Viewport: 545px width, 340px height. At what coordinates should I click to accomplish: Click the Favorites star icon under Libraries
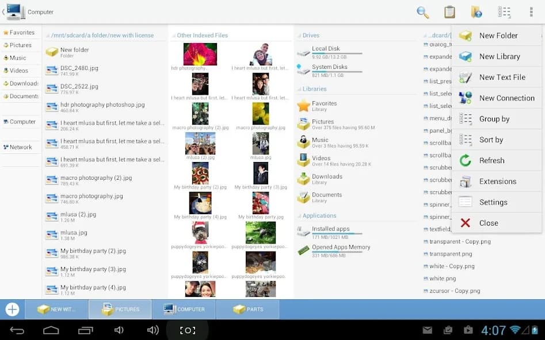pos(304,105)
